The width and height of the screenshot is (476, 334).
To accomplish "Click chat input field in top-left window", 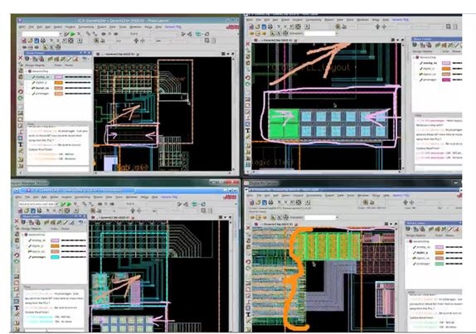I will coord(58,169).
